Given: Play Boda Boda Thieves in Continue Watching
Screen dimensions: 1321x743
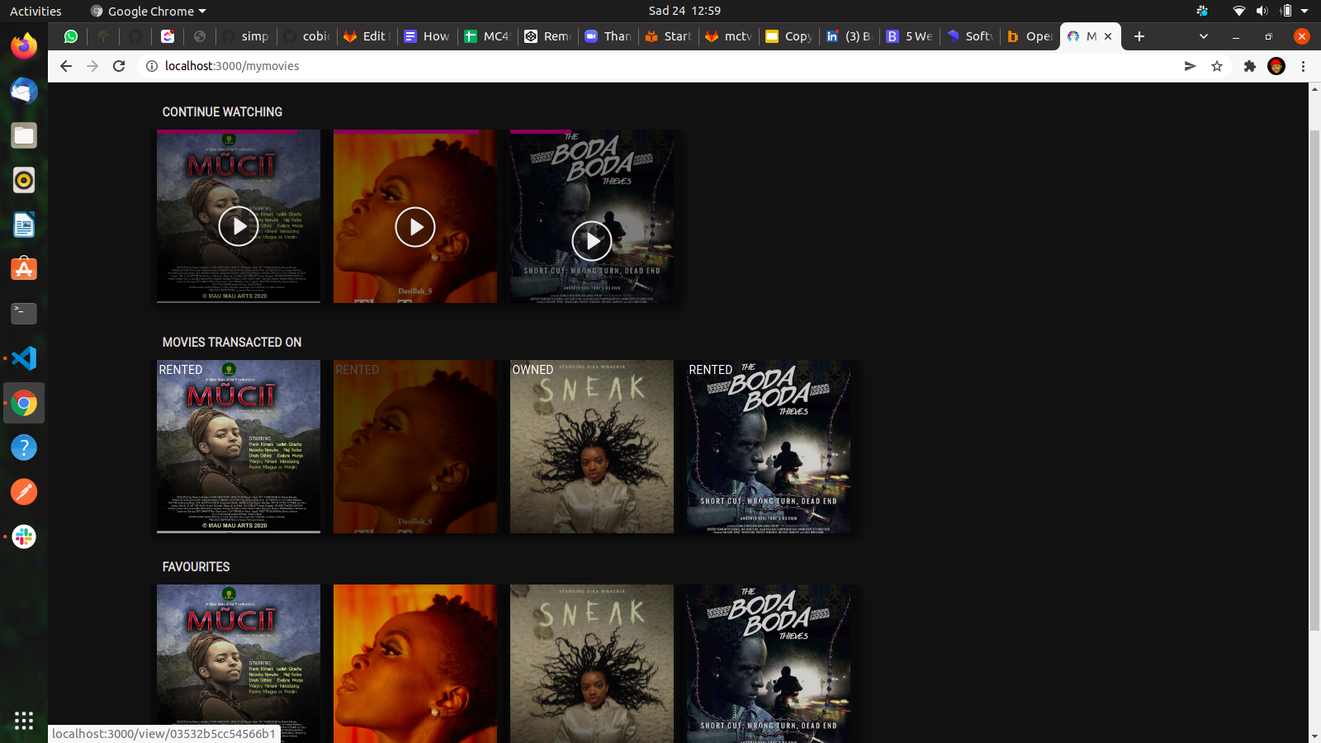Looking at the screenshot, I should tap(591, 241).
